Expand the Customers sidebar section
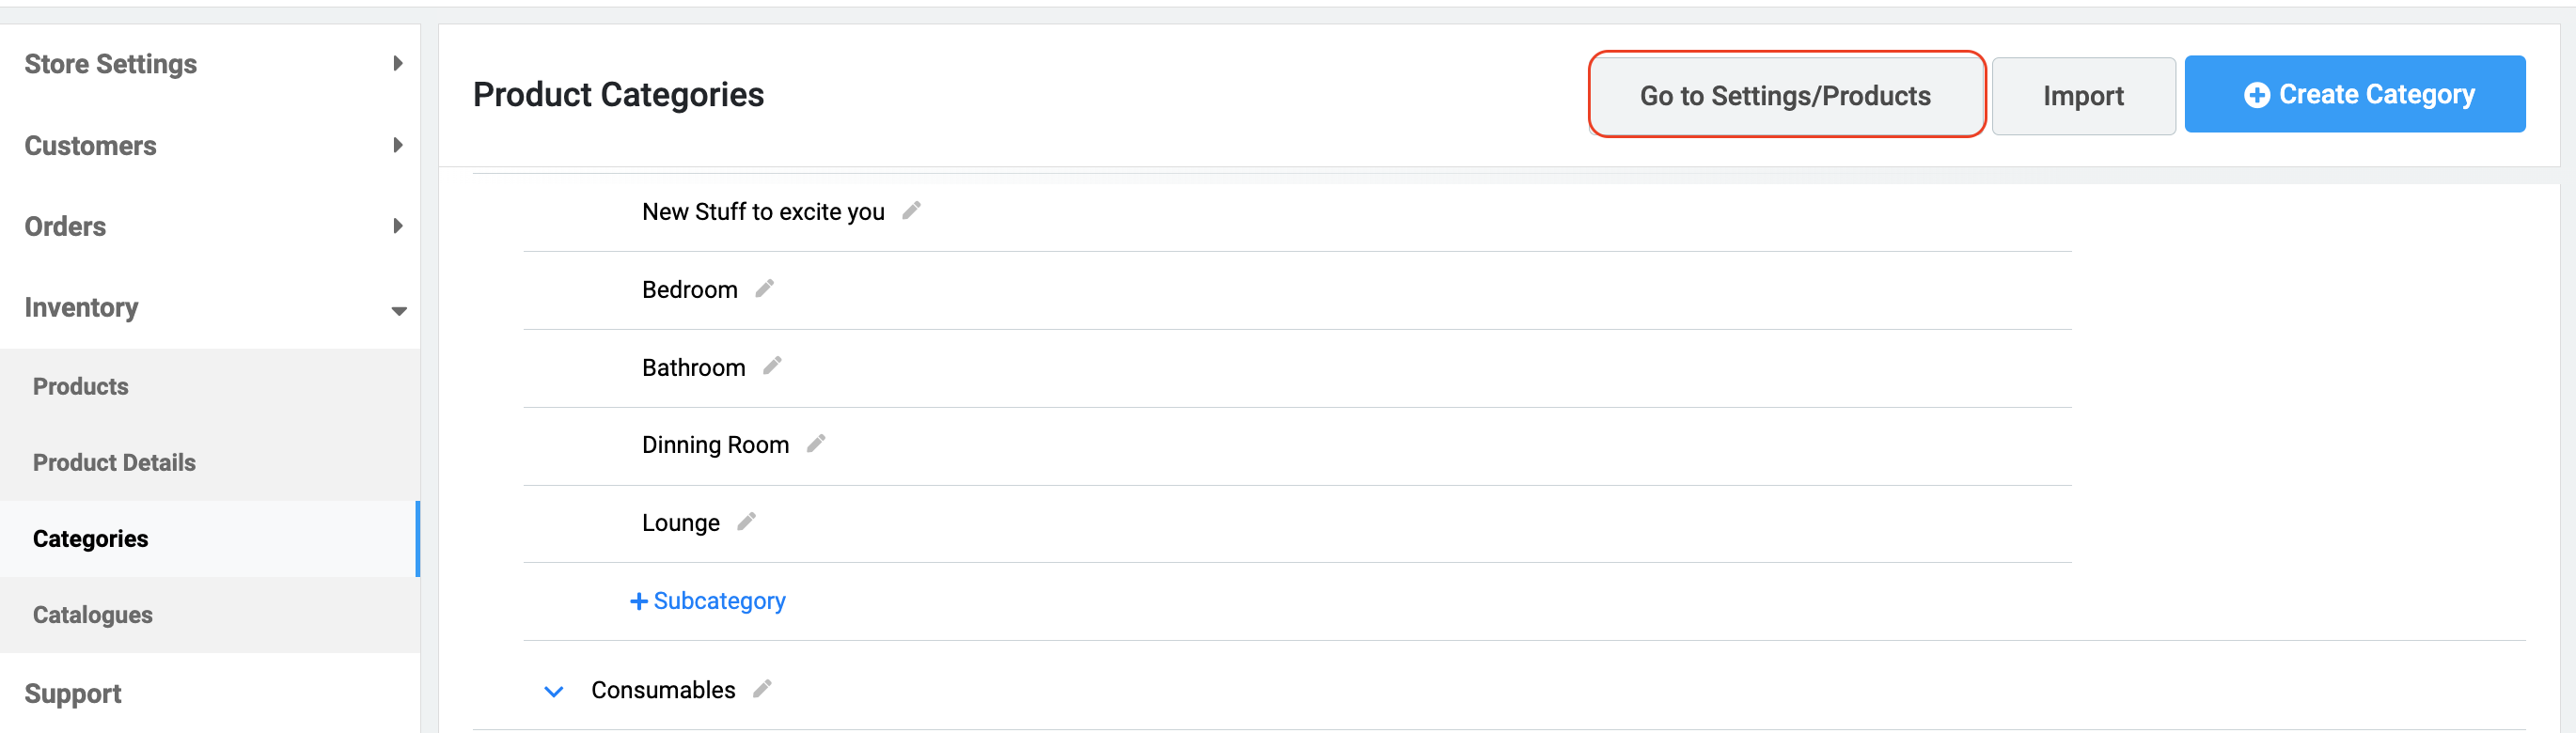The image size is (2576, 733). pos(398,145)
